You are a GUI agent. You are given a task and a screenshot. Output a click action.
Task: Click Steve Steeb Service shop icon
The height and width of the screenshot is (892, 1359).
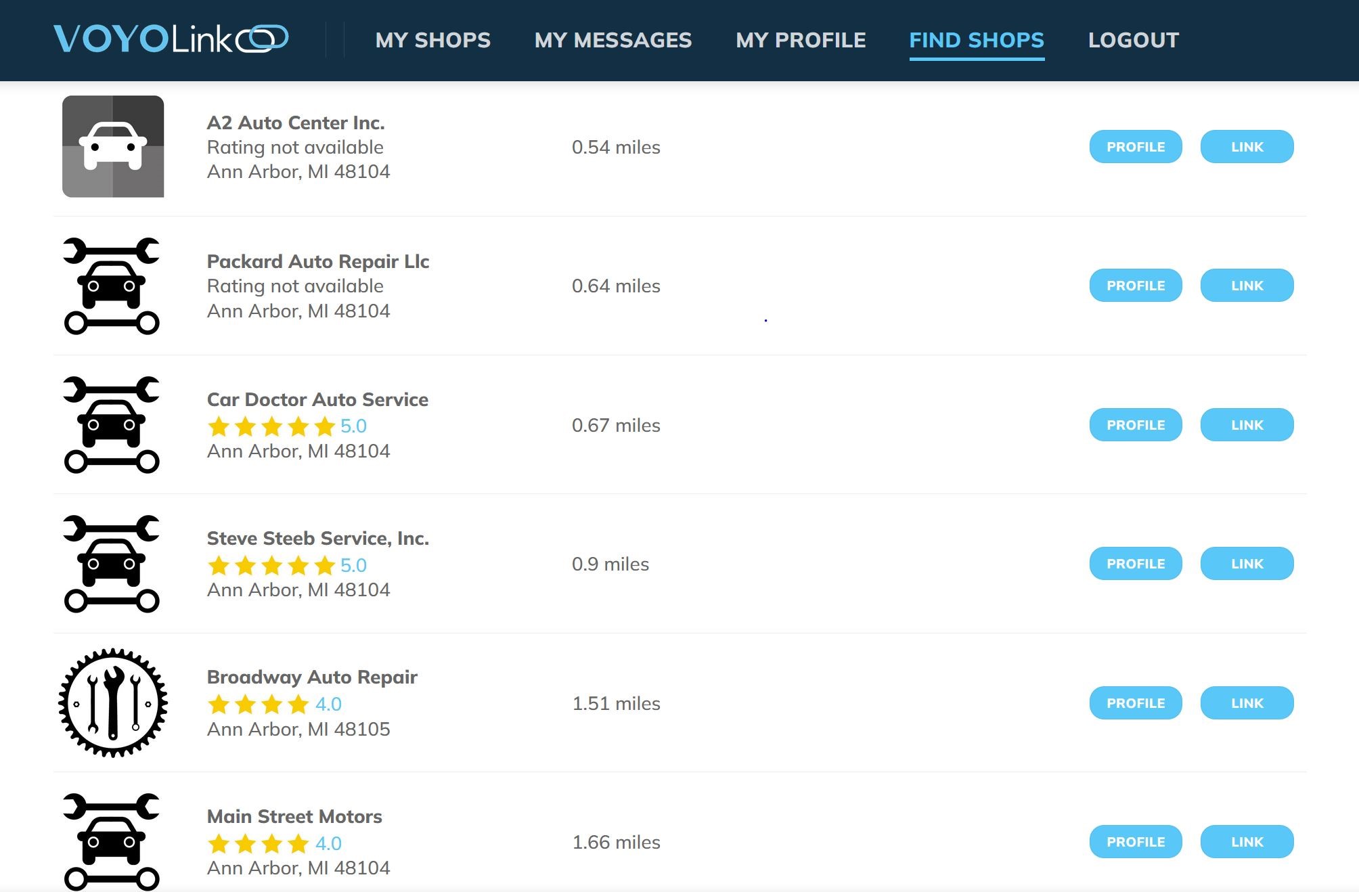(112, 564)
